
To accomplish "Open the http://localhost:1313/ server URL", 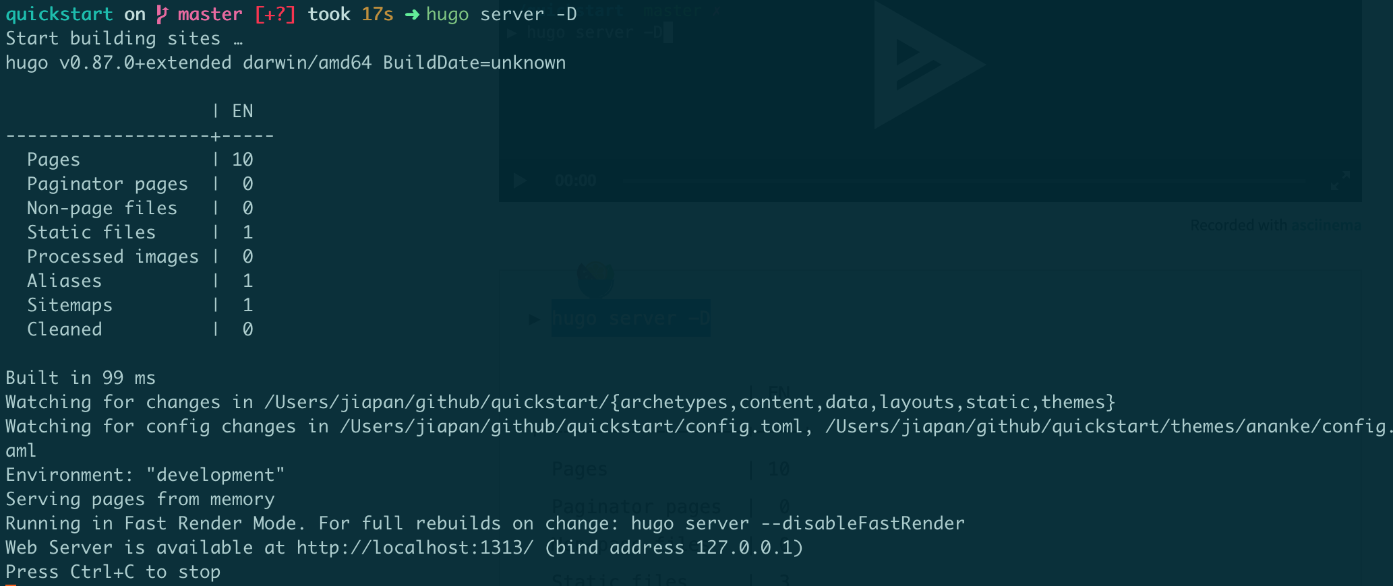I will (414, 548).
